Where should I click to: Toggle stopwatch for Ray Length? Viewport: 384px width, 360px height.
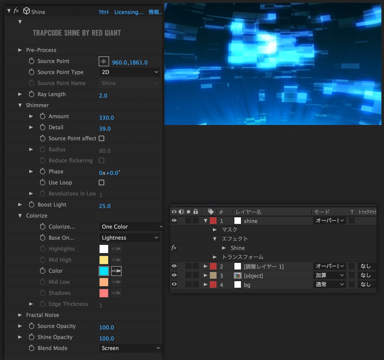pos(31,94)
